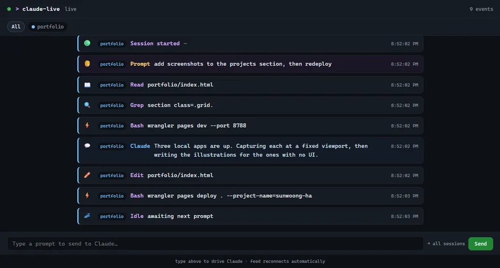Select the All filter tab
500x268 pixels.
point(16,27)
